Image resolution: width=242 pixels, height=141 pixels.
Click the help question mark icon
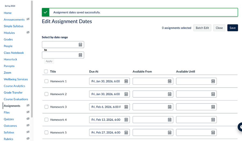tap(240, 127)
